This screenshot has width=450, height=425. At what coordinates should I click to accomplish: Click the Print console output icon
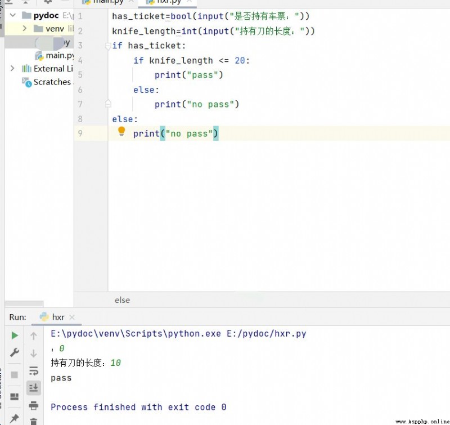[34, 405]
